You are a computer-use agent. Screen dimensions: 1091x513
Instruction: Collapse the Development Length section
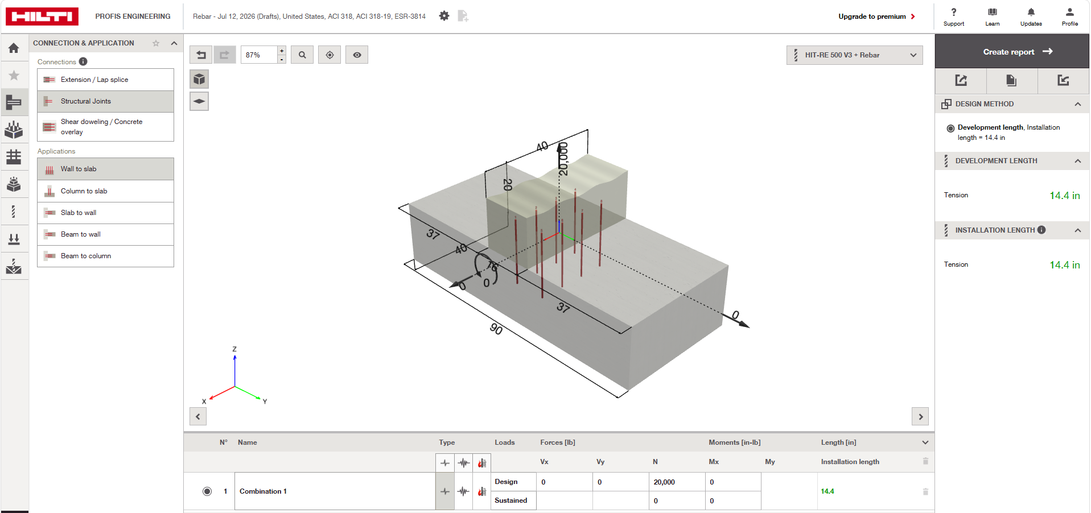pyautogui.click(x=1078, y=161)
